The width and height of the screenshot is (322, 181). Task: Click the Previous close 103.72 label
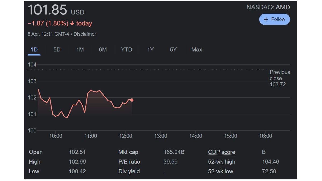(x=280, y=78)
